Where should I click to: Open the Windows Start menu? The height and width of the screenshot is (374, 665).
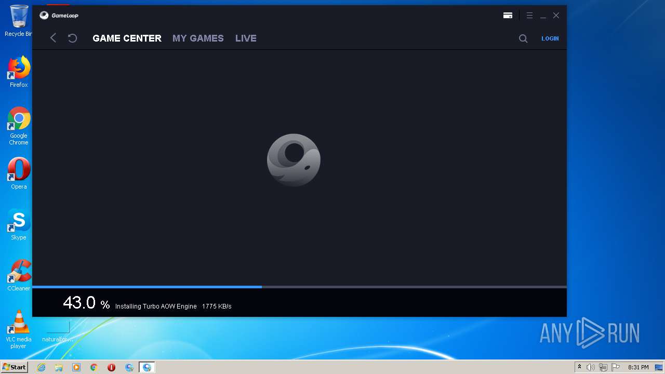click(x=14, y=367)
